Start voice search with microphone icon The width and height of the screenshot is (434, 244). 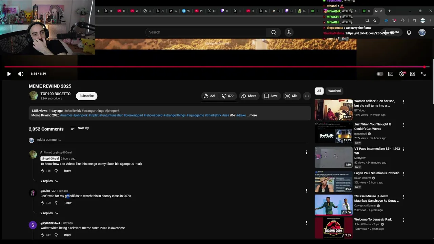[289, 32]
